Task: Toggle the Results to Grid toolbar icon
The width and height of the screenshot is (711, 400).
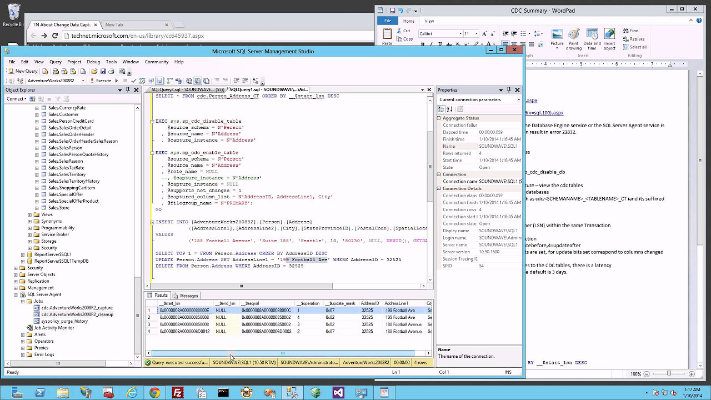Action: click(x=197, y=81)
